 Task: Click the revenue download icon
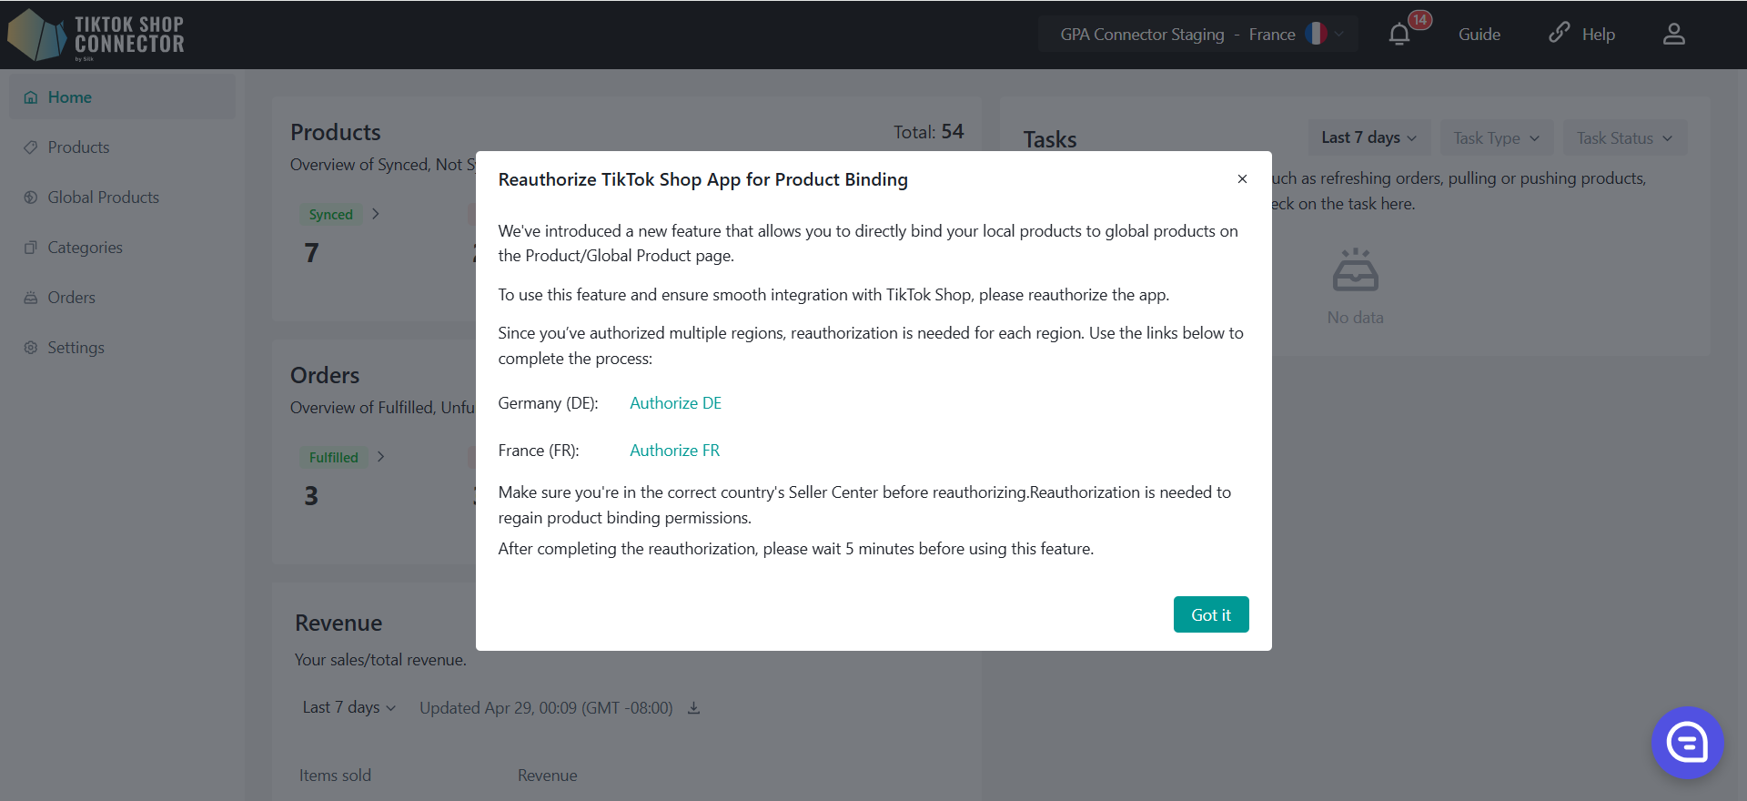pyautogui.click(x=693, y=708)
